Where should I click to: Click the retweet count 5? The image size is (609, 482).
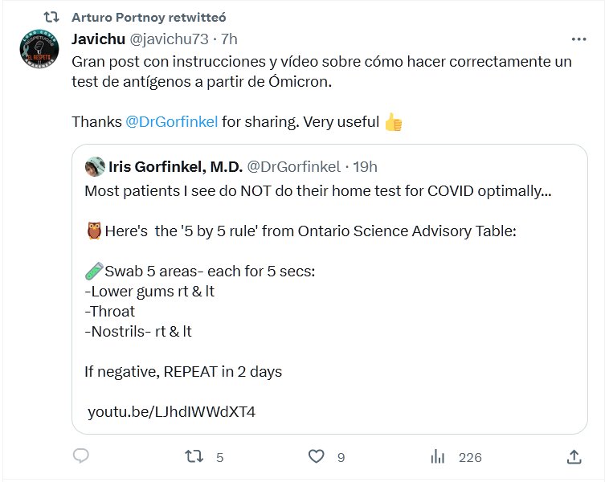click(x=219, y=457)
